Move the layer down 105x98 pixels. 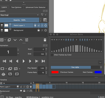point(15,40)
